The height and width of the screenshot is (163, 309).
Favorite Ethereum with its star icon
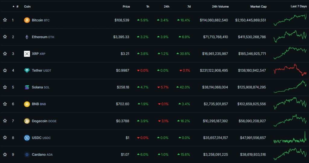5,37
